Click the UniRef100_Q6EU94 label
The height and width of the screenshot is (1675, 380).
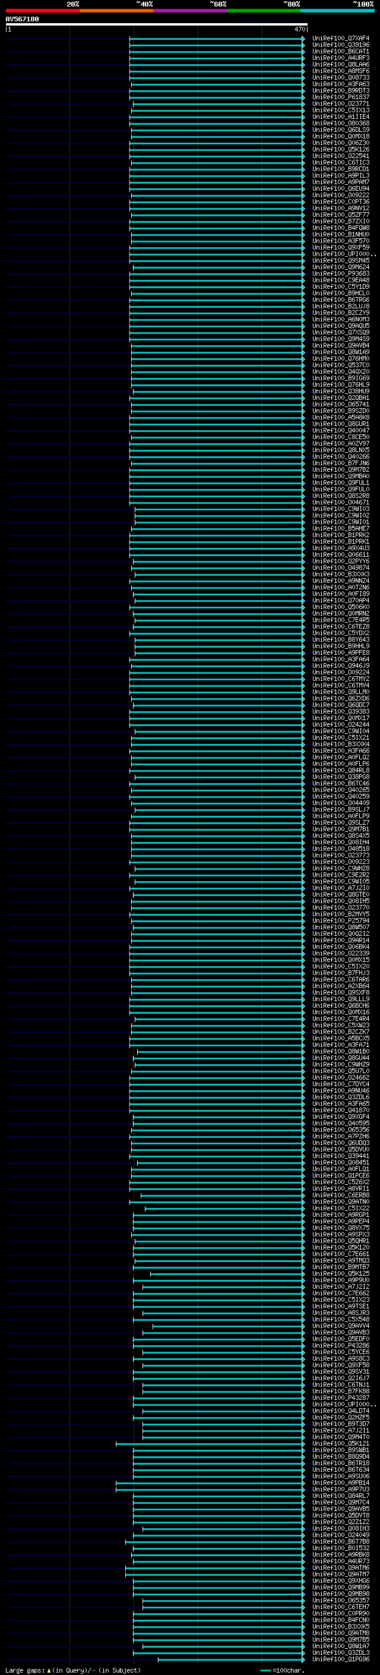(x=341, y=188)
